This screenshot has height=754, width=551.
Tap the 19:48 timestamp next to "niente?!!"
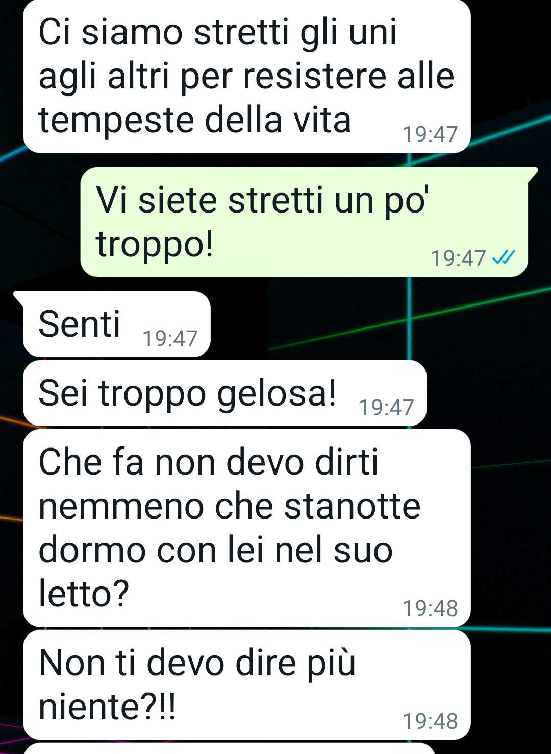(430, 721)
